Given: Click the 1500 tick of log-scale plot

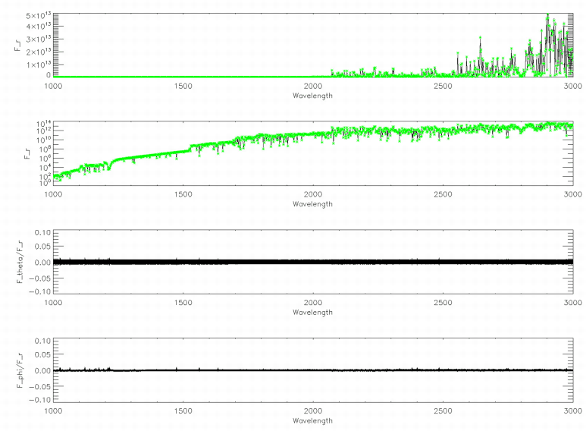Looking at the screenshot, I should click(183, 194).
